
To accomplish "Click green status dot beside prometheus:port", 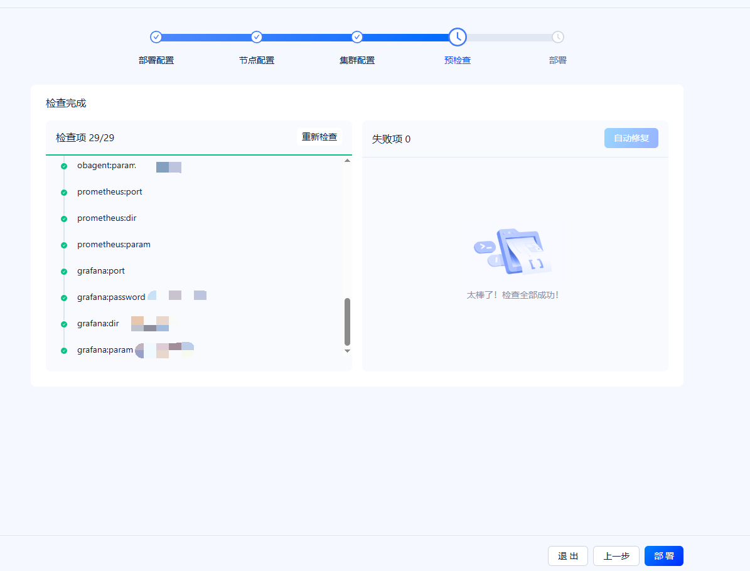I will (x=64, y=193).
